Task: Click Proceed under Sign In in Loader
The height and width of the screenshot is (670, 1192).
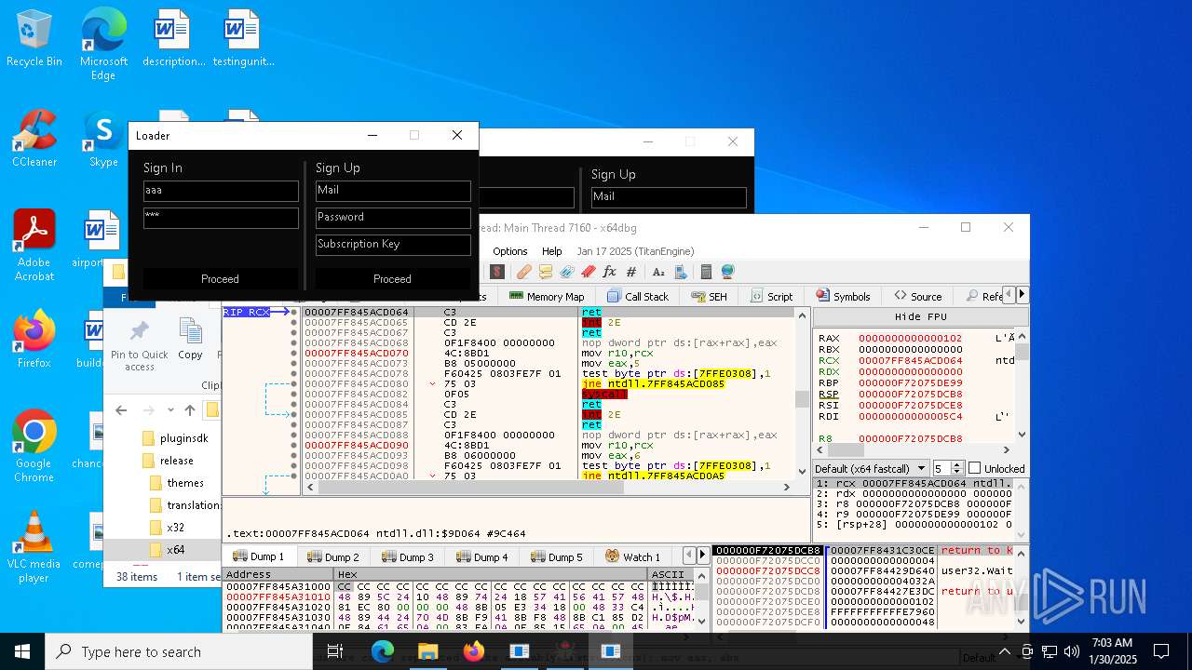Action: point(220,279)
